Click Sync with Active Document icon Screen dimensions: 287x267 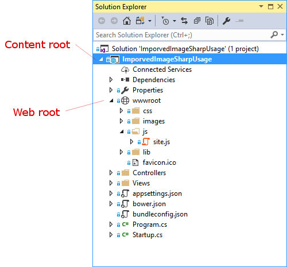(184, 21)
